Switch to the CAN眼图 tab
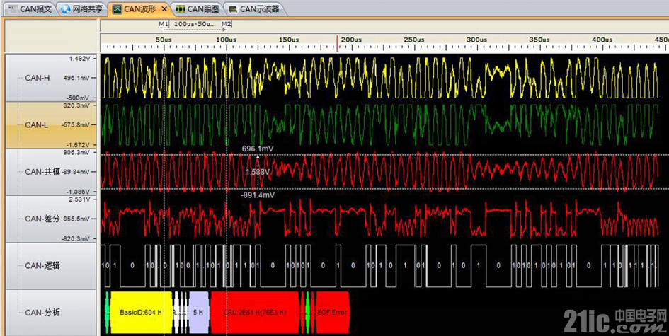Screen dimensions: 669x336 [197, 9]
